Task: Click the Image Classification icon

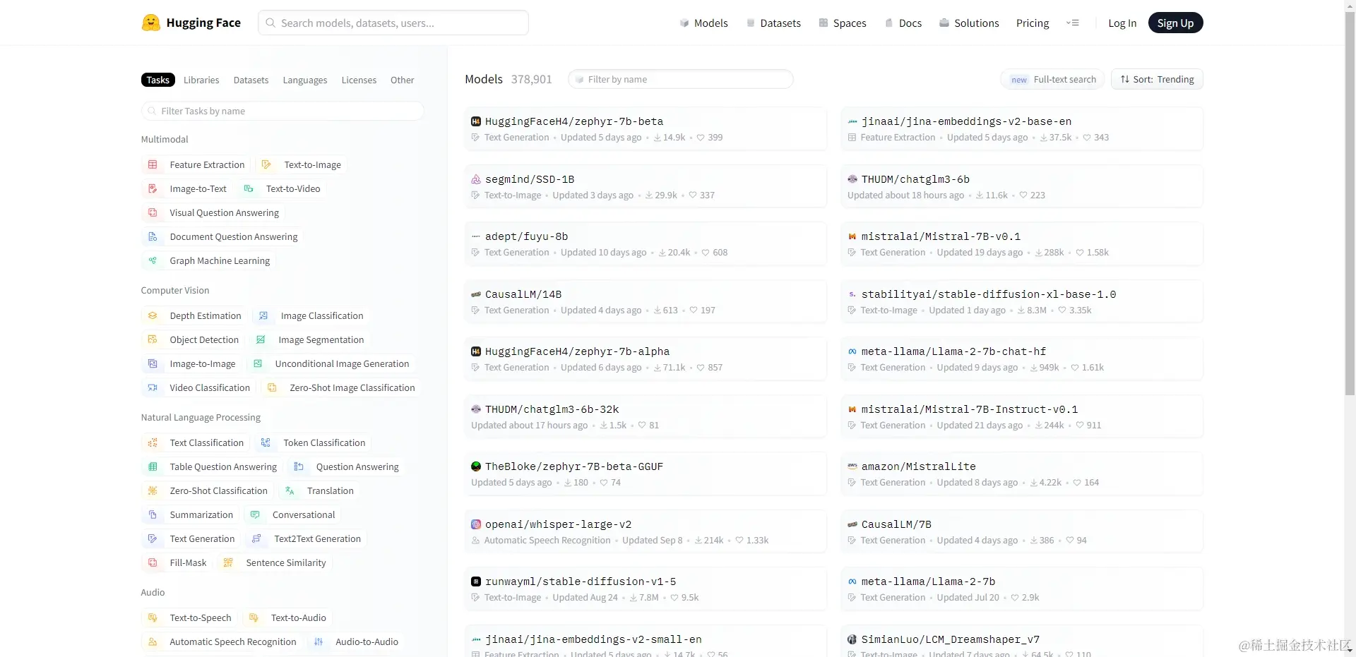Action: coord(263,315)
